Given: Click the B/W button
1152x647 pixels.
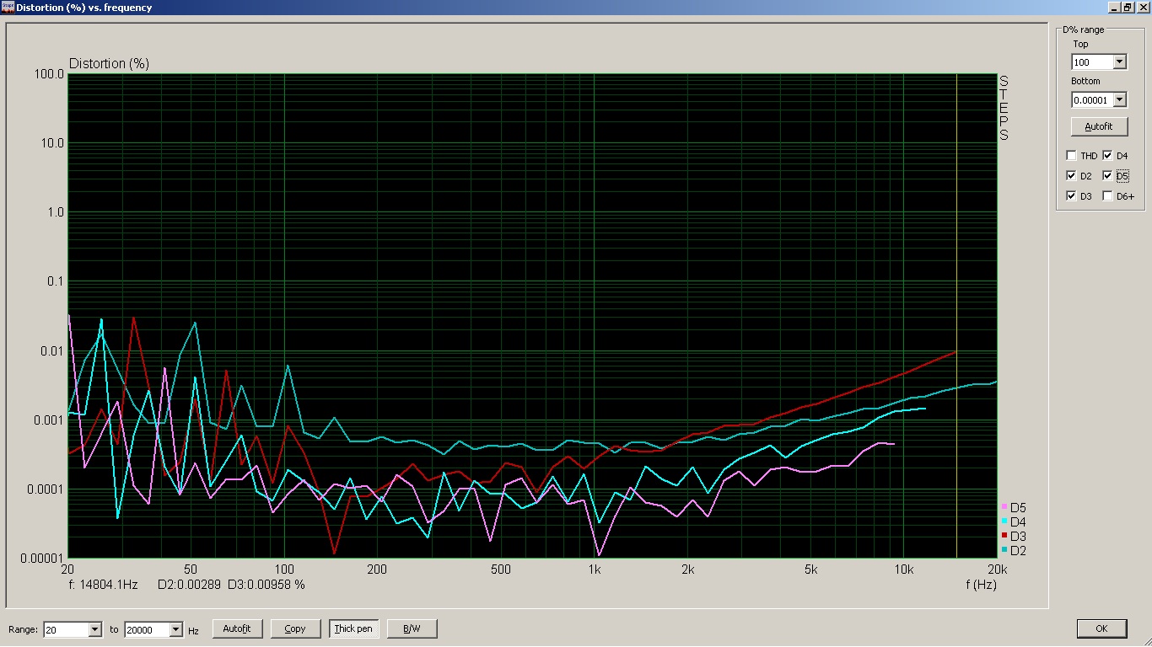Looking at the screenshot, I should coord(412,628).
